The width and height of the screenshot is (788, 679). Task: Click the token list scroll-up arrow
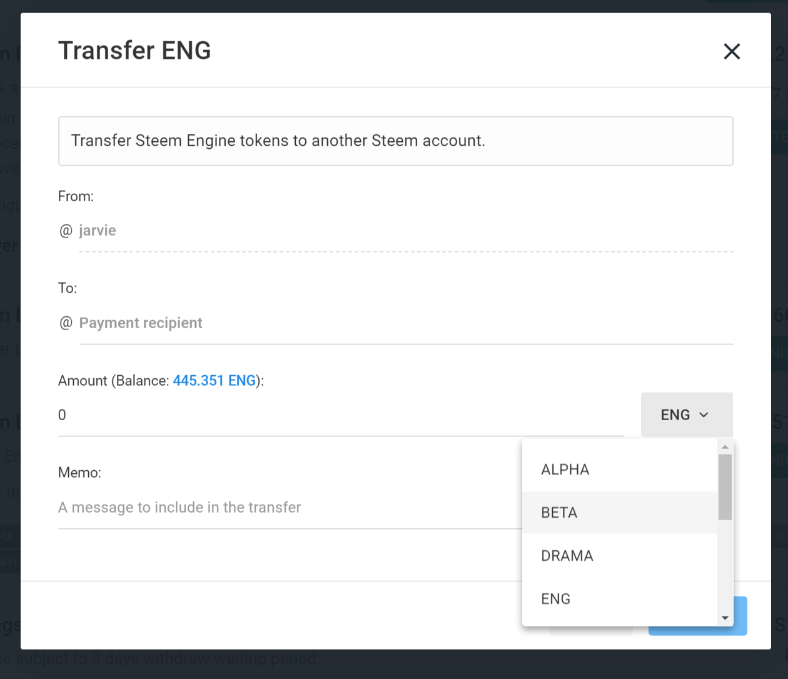tap(725, 446)
